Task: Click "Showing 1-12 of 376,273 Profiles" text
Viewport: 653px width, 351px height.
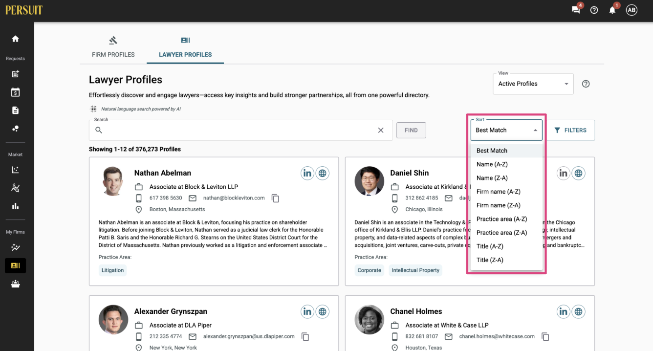Action: click(135, 149)
